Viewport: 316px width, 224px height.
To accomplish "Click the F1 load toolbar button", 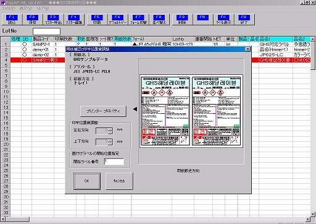I will coord(12,20).
